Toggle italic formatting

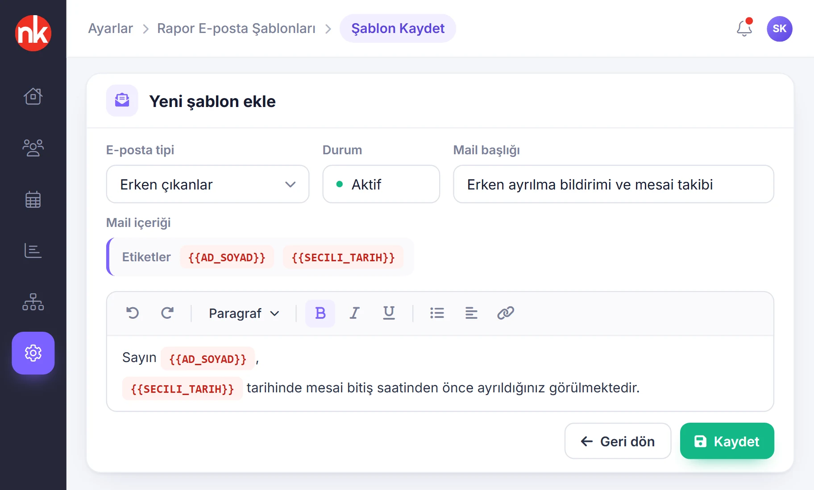point(355,313)
